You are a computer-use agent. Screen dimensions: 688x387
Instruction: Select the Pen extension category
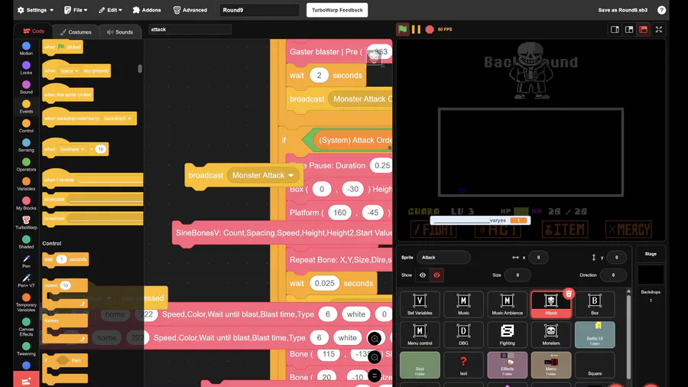[x=26, y=261]
